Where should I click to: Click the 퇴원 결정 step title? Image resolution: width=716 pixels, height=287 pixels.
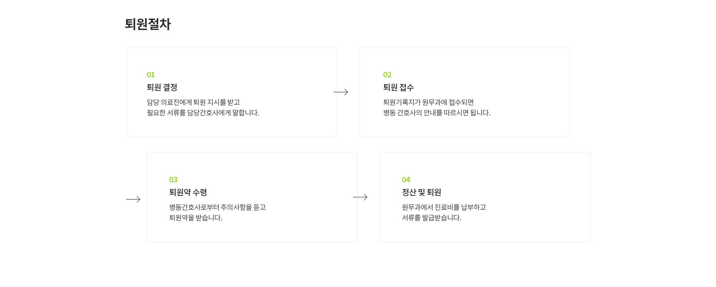coord(162,87)
